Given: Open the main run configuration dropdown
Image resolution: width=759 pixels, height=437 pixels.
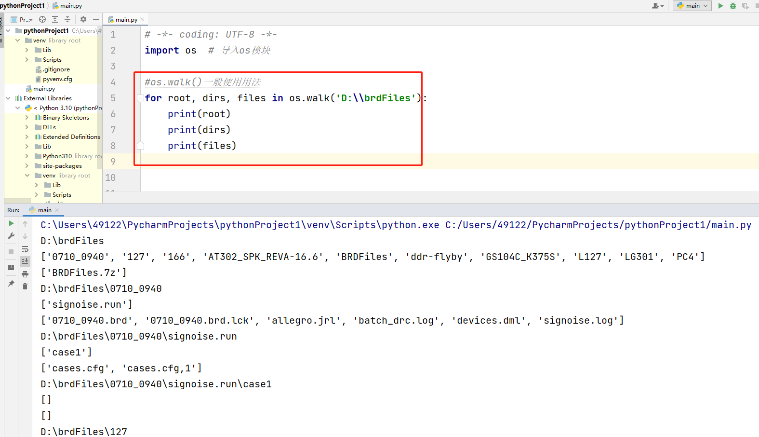Looking at the screenshot, I should [692, 6].
